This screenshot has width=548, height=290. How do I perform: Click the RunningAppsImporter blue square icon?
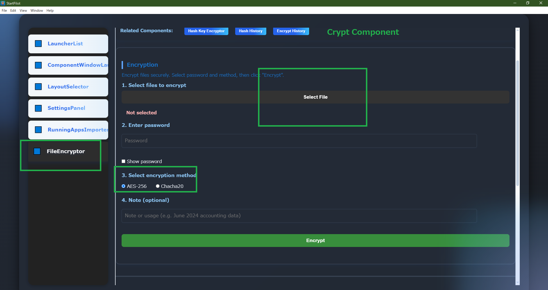(38, 130)
